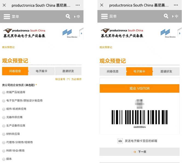Choose 材料供应商 radio option
This screenshot has width=182, height=163.
tap(4, 134)
